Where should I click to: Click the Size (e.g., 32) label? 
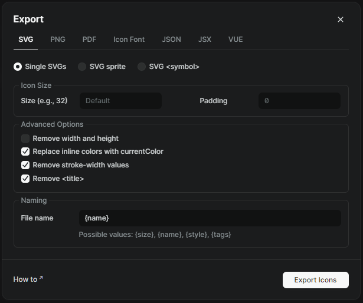click(44, 101)
